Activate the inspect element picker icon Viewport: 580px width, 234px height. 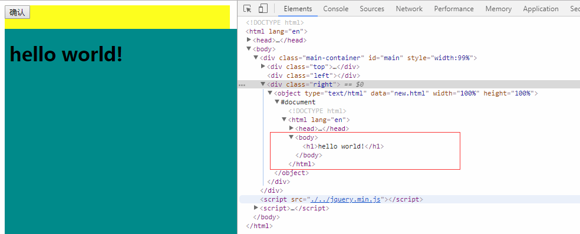(248, 8)
